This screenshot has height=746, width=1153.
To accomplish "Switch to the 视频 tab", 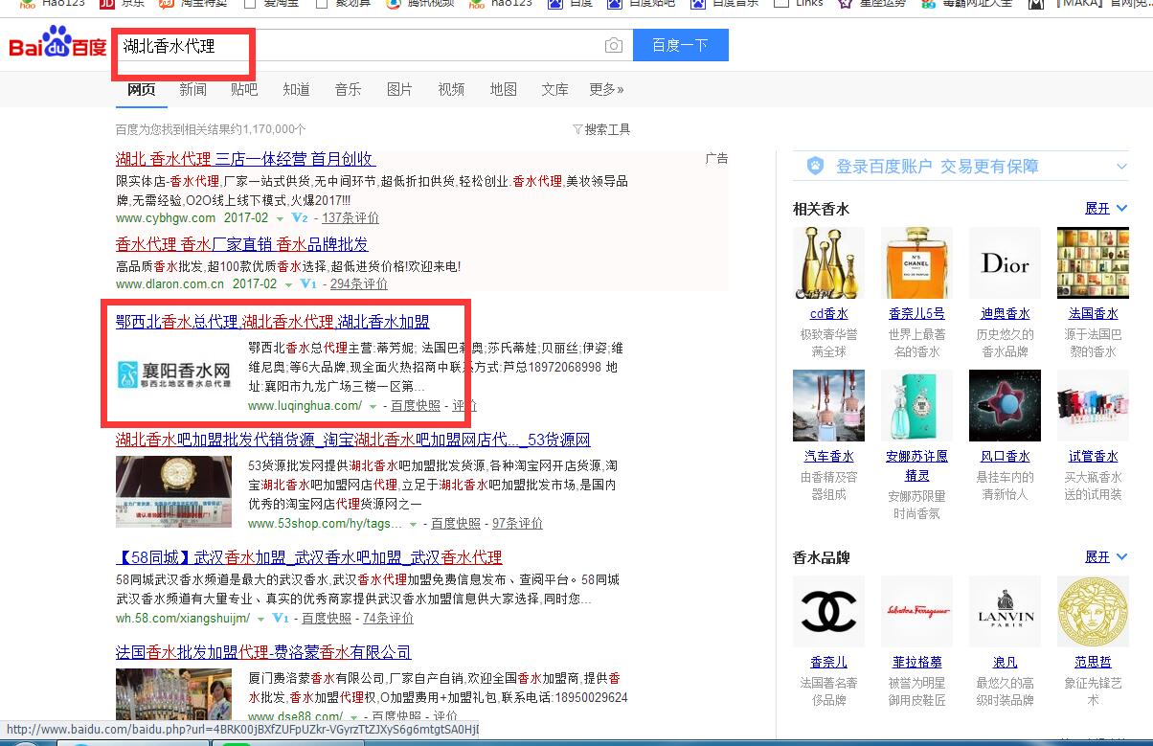I will tap(451, 89).
